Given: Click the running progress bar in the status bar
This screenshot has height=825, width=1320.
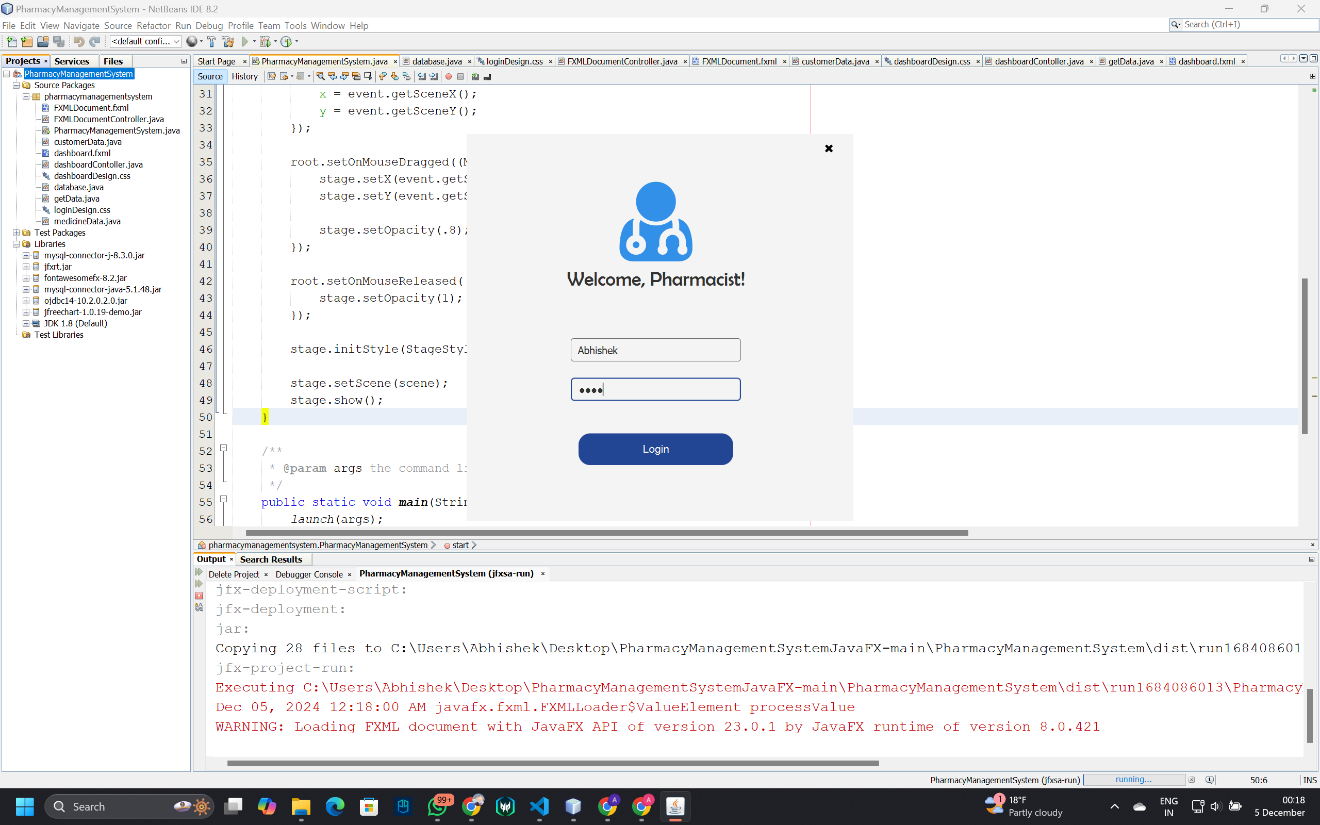Looking at the screenshot, I should pyautogui.click(x=1134, y=780).
